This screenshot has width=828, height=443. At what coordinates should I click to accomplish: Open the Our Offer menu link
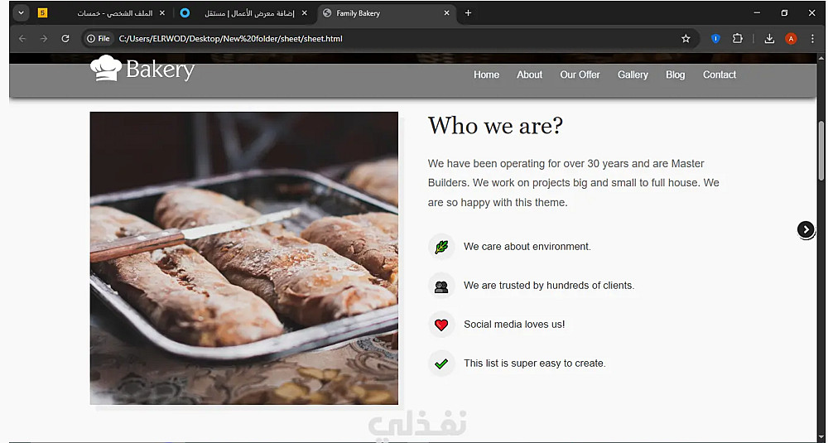(580, 75)
